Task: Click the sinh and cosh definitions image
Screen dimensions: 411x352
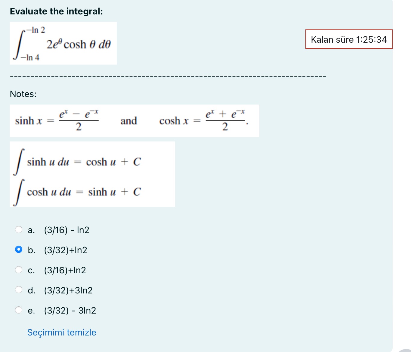Action: click(134, 120)
